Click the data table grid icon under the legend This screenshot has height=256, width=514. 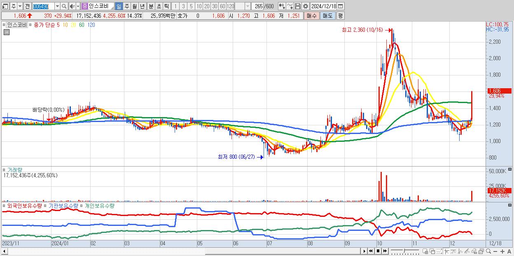coord(6,32)
